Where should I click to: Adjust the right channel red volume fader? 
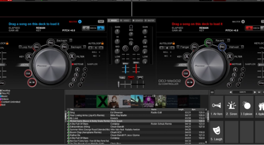point(136,63)
